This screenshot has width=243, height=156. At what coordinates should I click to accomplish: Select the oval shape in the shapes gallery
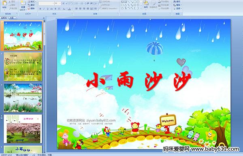tap(138, 2)
